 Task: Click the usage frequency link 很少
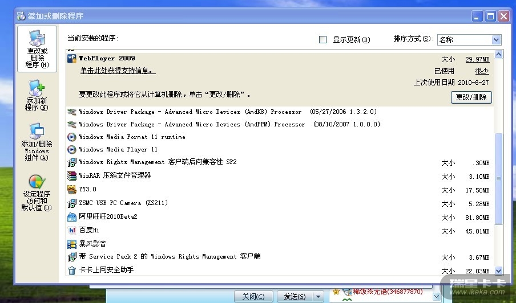482,71
